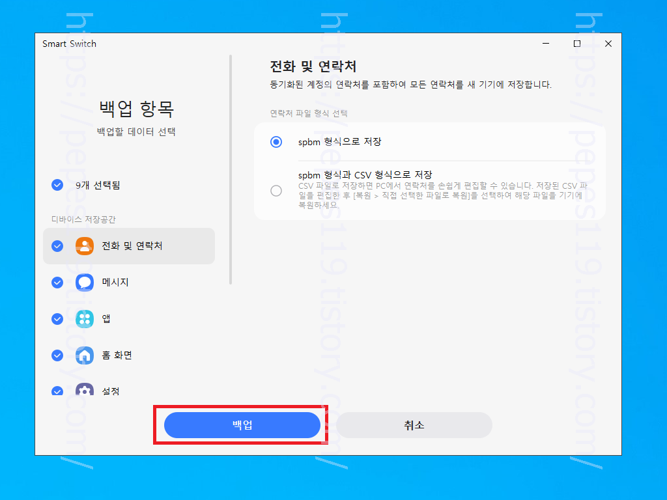Uncheck the 전화 및 연락처 checkbox
Image resolution: width=667 pixels, height=500 pixels.
pyautogui.click(x=57, y=246)
